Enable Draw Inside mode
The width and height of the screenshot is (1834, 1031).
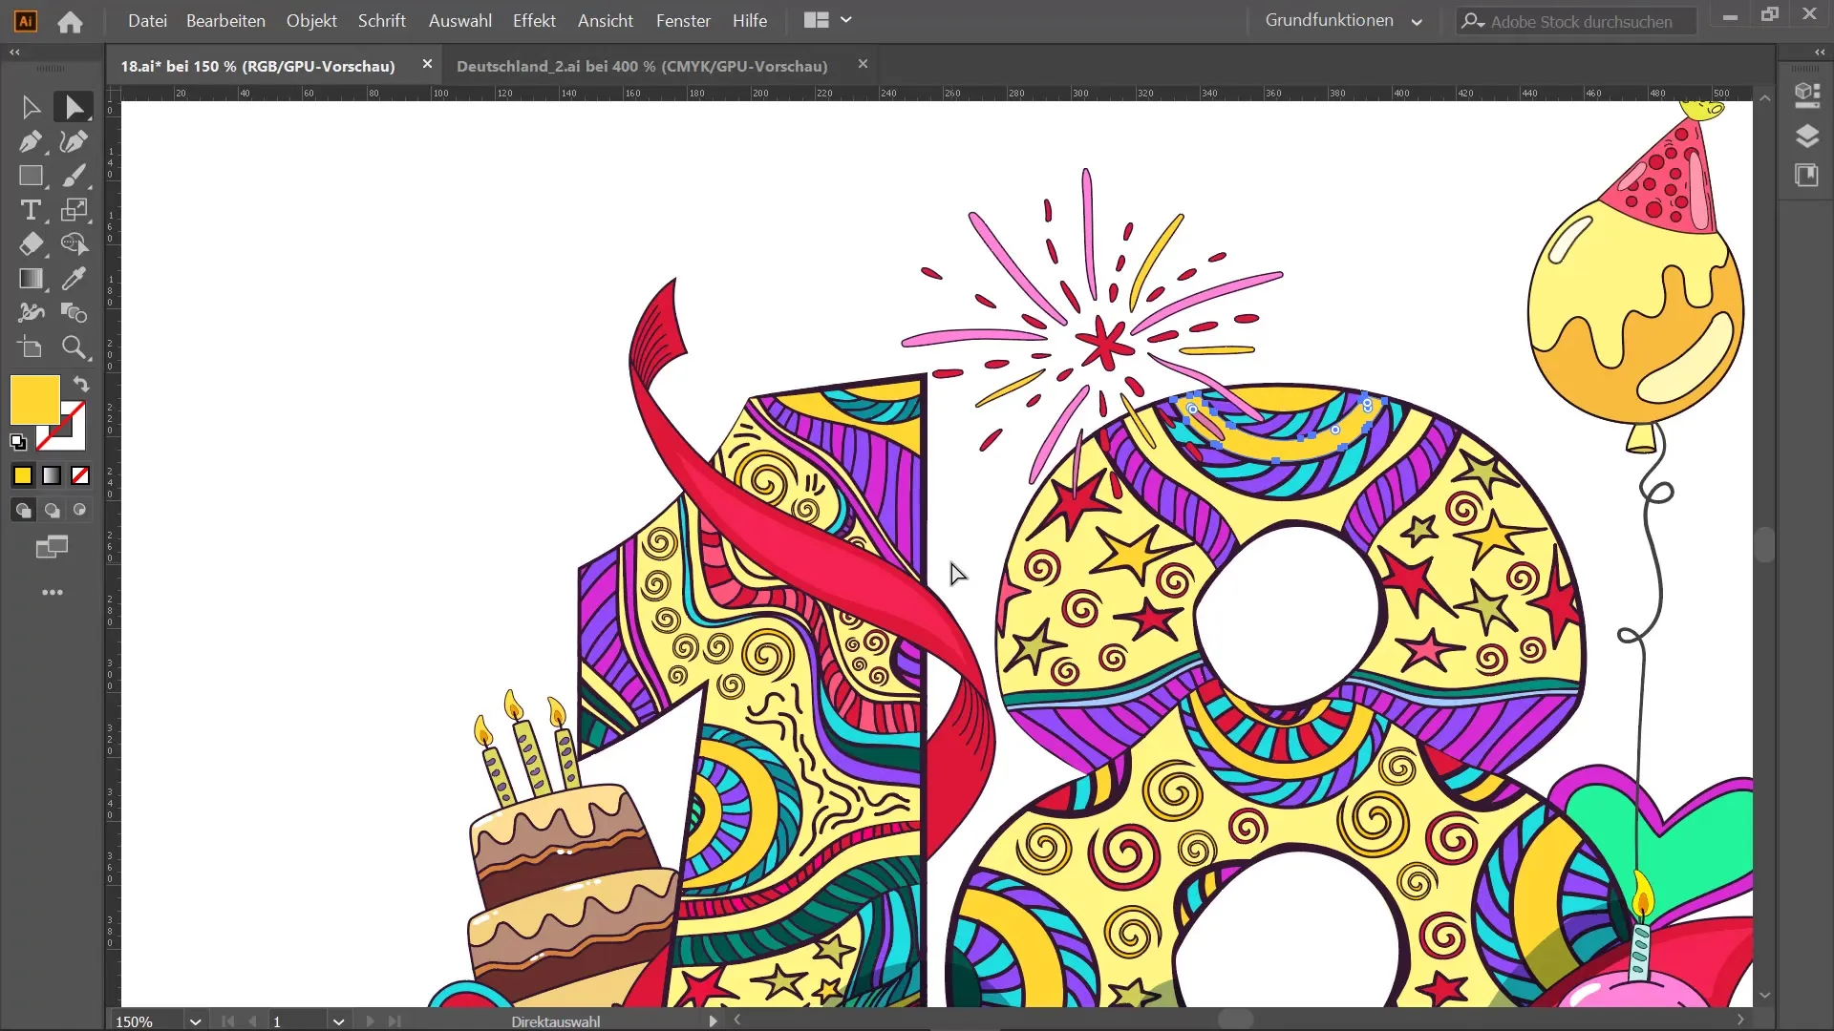(x=80, y=511)
